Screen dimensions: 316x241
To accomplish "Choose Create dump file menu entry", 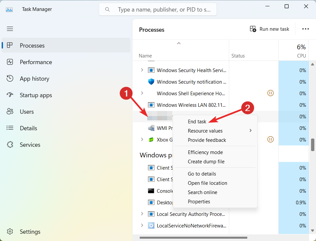I will [x=215, y=162].
